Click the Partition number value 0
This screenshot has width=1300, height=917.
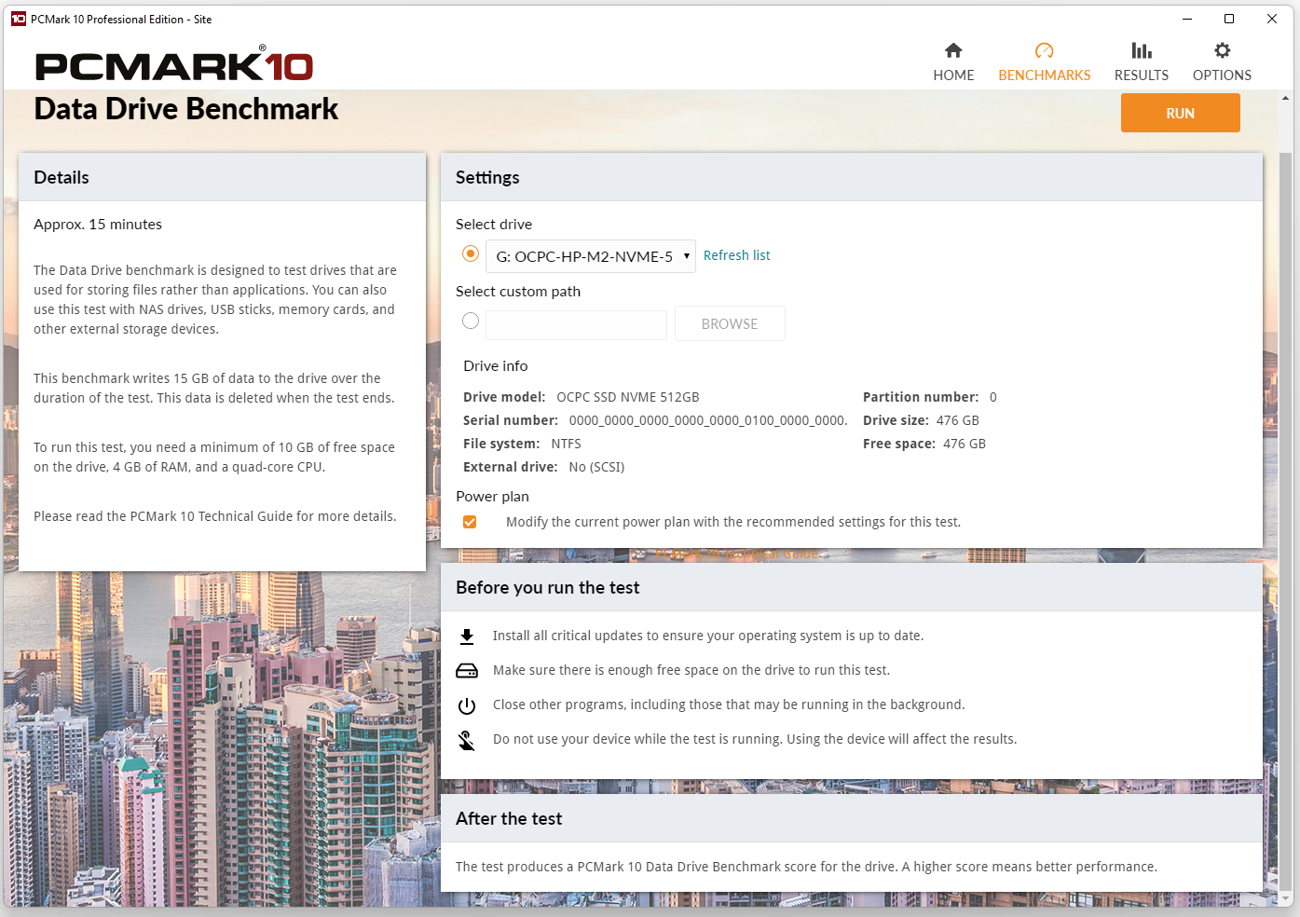click(x=993, y=397)
